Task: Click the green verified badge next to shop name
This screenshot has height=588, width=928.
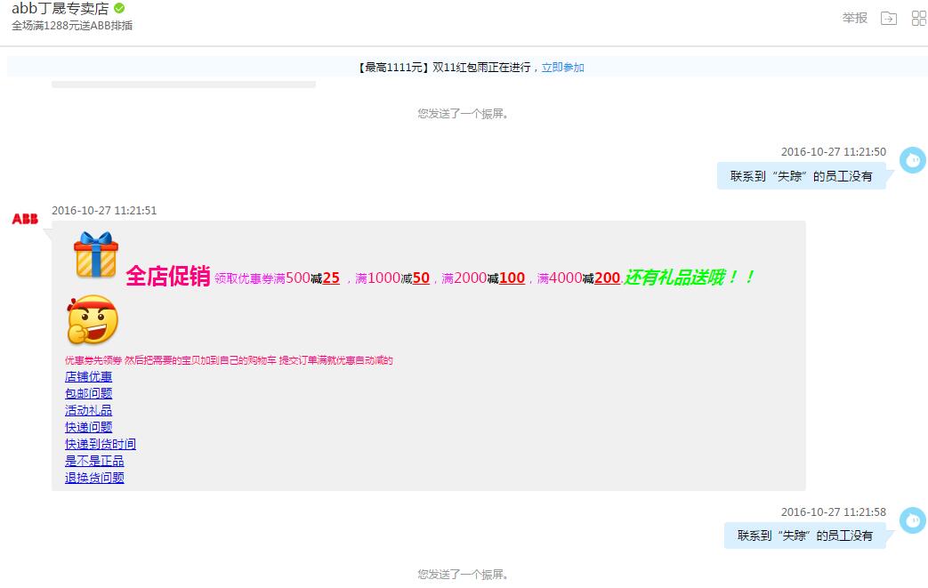Action: [119, 8]
